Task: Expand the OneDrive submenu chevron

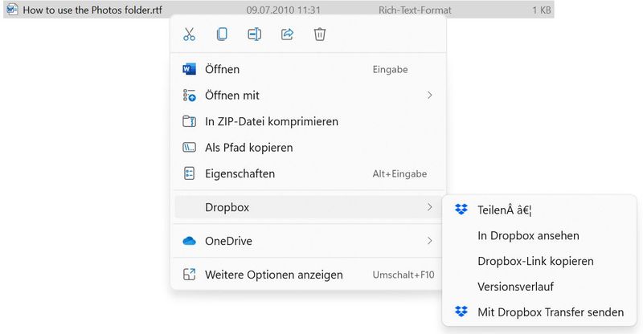Action: pyautogui.click(x=429, y=241)
